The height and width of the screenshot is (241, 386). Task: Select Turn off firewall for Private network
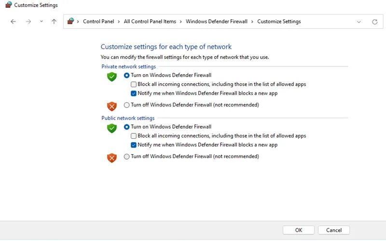point(126,105)
